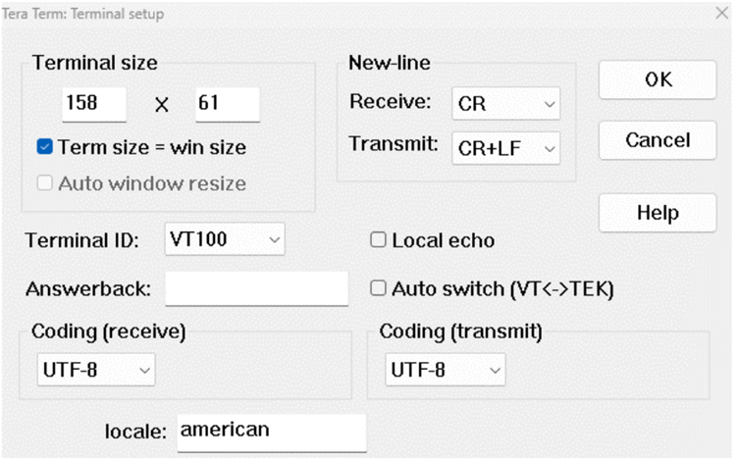The height and width of the screenshot is (459, 738).
Task: Click the Terminal ID chevron arrow
Action: pos(275,240)
